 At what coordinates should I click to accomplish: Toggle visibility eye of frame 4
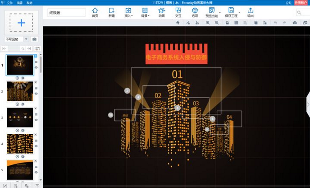pyautogui.click(x=36, y=146)
